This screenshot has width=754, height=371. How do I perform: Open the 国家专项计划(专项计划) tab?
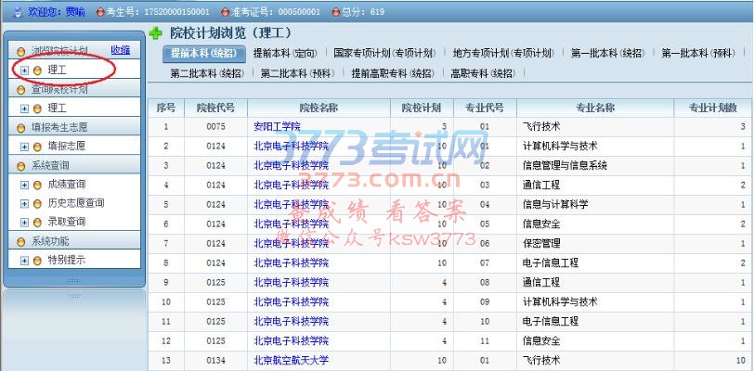383,53
